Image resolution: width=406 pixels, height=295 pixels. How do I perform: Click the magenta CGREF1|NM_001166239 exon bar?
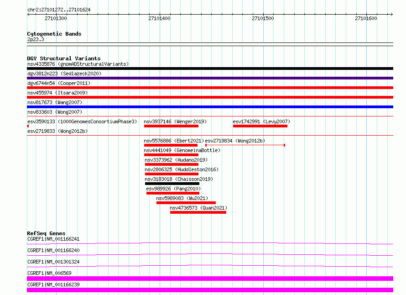(210, 290)
